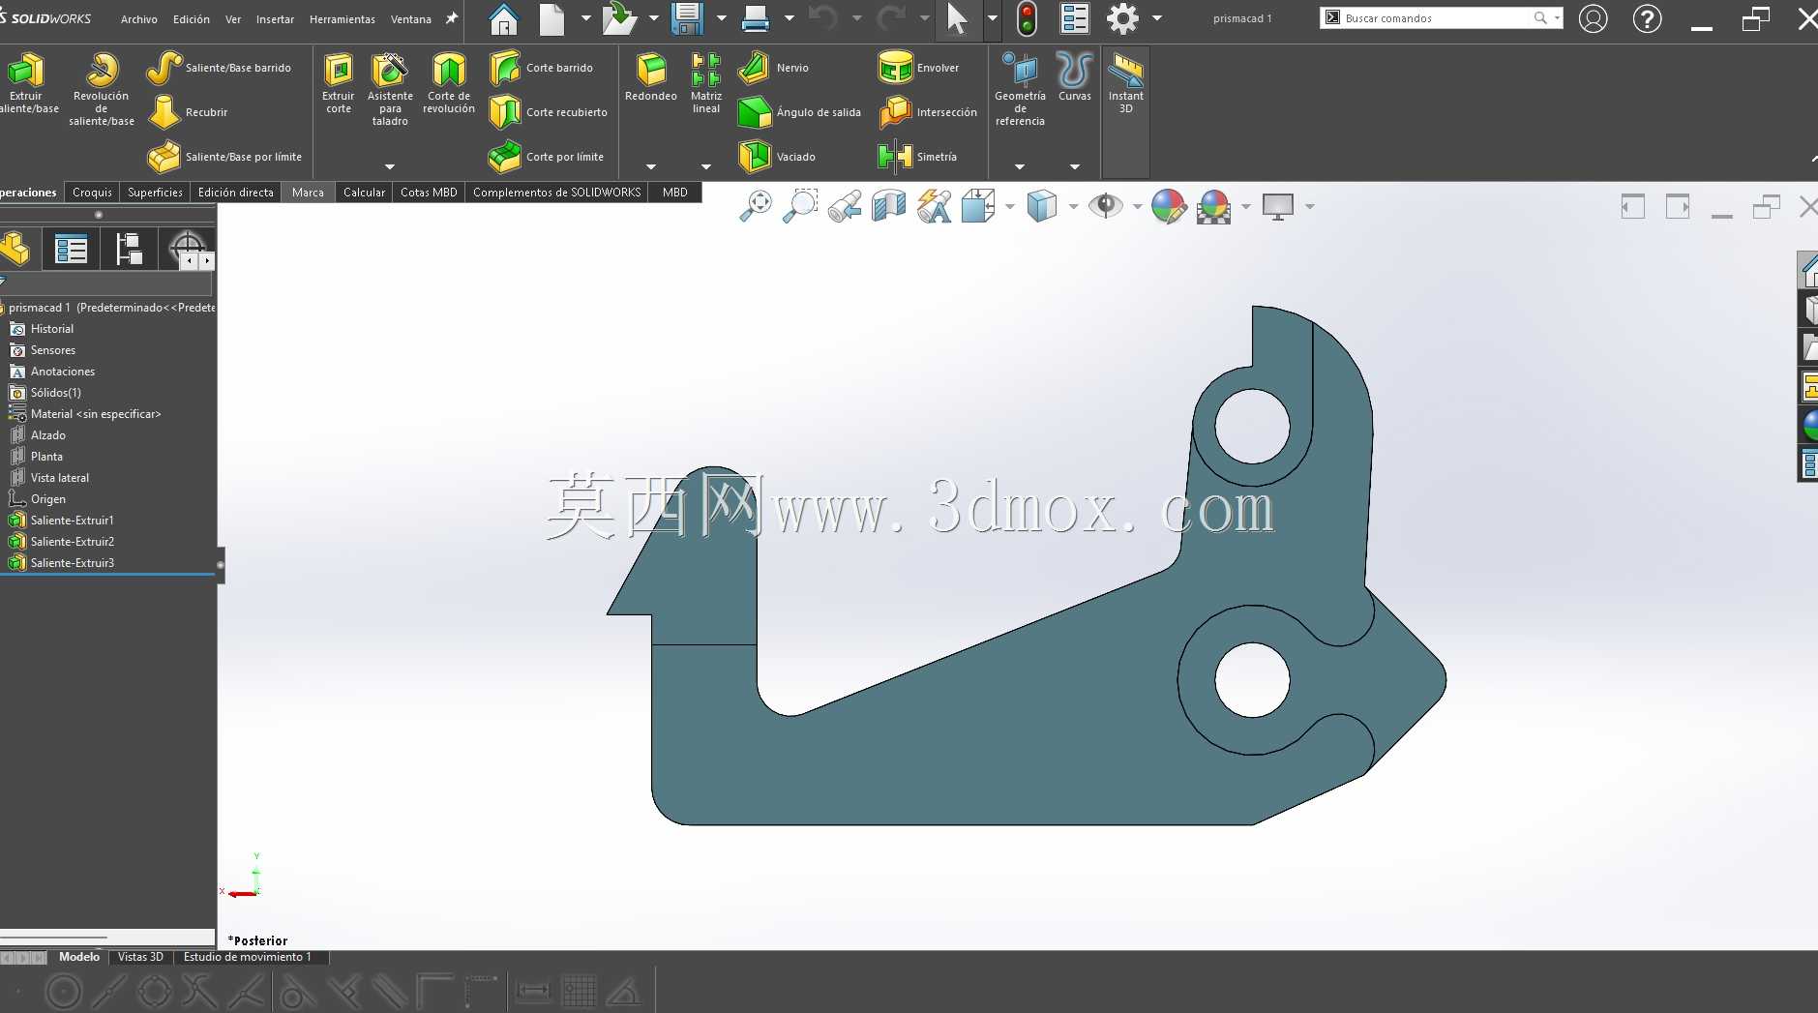Choose Corte por límite tool
Screen dimensions: 1818x1013
pyautogui.click(x=546, y=157)
